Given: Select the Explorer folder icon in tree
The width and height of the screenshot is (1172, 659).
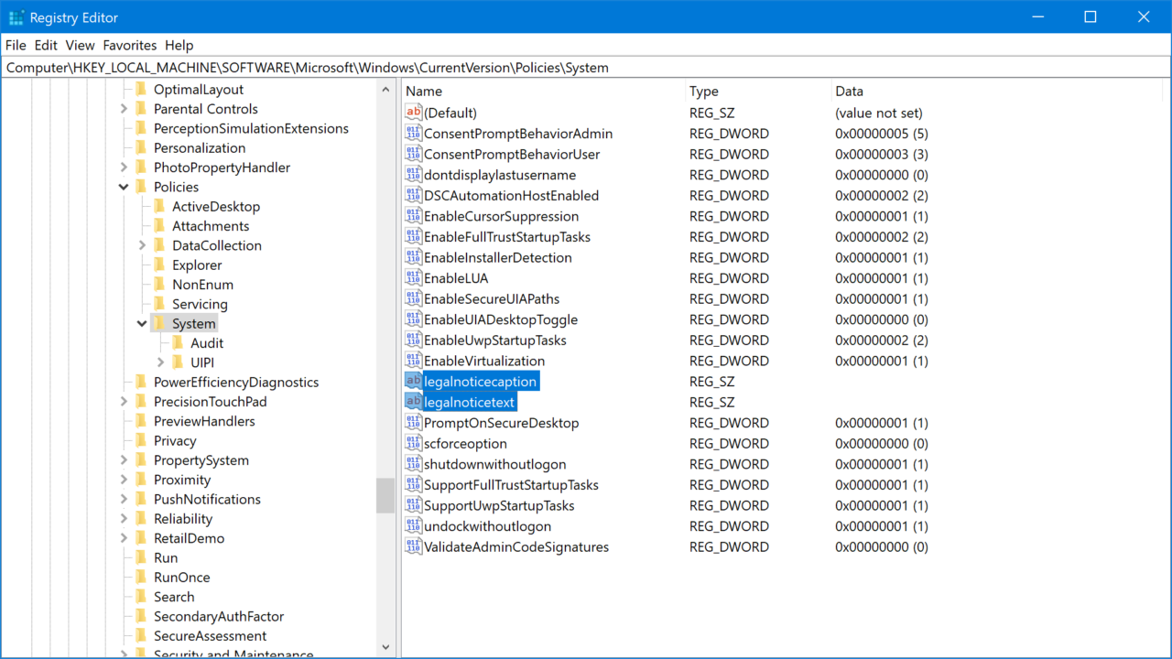Looking at the screenshot, I should point(159,265).
